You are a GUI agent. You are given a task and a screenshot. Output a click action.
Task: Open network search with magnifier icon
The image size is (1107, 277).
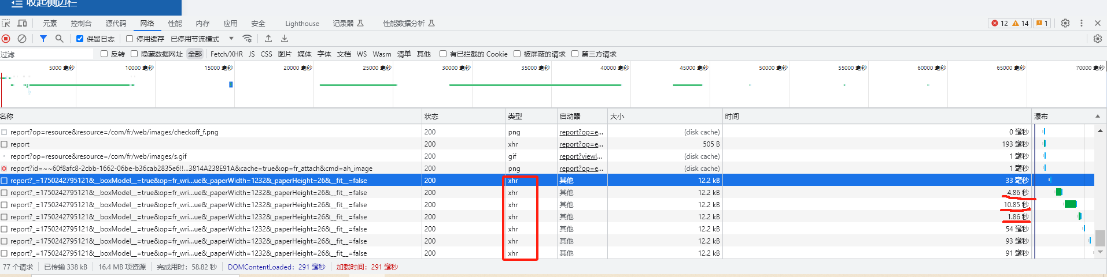tap(59, 39)
